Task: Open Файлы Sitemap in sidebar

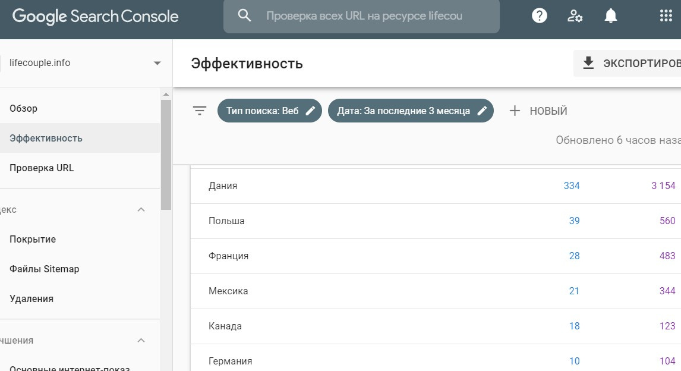Action: pos(44,269)
